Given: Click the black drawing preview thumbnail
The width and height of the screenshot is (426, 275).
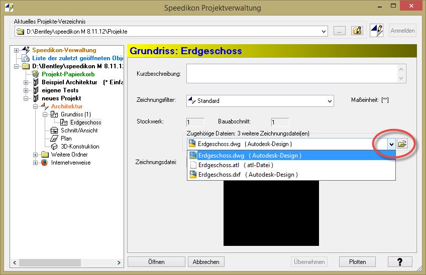Looking at the screenshot, I should click(x=271, y=213).
